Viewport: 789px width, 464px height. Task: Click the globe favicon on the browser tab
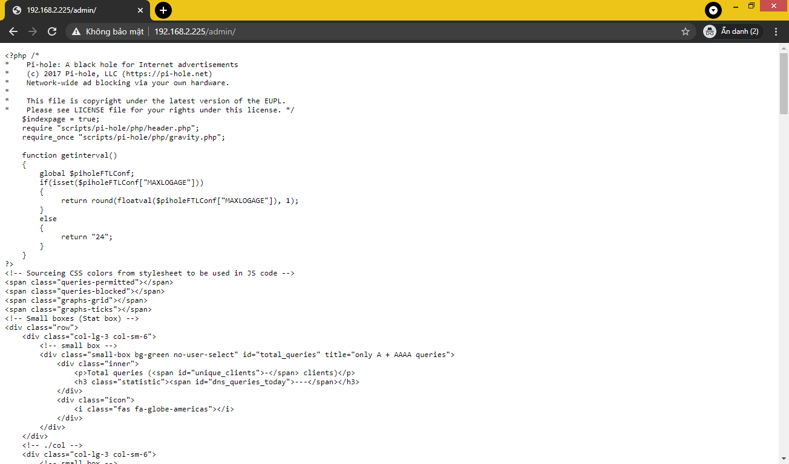pos(17,10)
